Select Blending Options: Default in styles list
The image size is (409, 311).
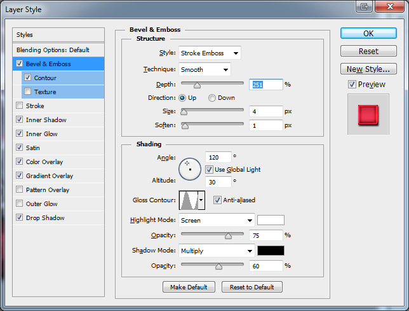click(x=53, y=50)
